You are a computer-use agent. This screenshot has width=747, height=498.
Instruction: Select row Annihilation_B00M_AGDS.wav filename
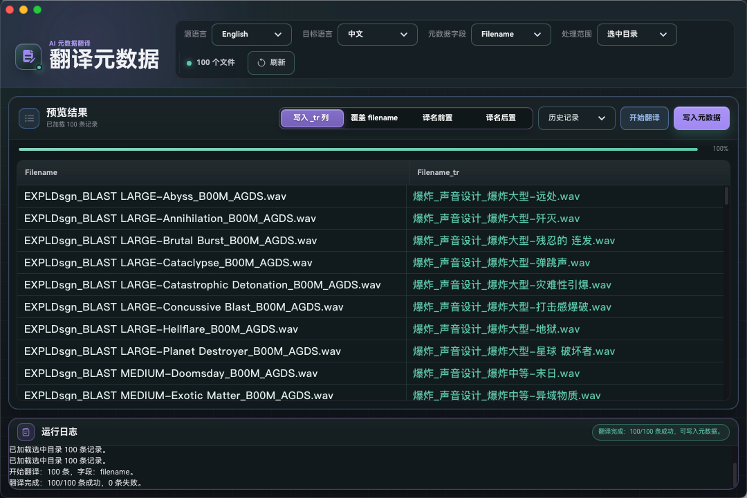(170, 219)
